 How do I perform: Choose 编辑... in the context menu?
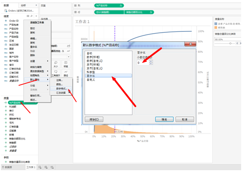[x=33, y=38]
